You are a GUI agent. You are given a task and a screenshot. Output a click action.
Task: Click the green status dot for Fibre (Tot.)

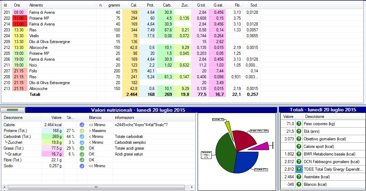pos(82,160)
